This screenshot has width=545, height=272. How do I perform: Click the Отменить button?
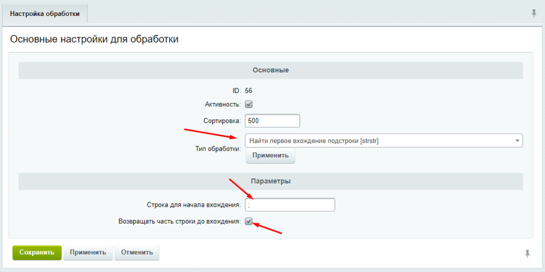137,252
